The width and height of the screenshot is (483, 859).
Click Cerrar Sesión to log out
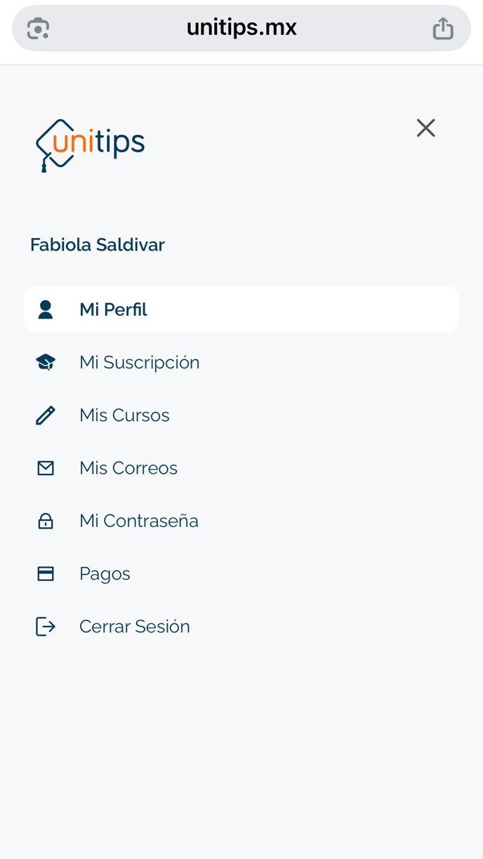134,627
